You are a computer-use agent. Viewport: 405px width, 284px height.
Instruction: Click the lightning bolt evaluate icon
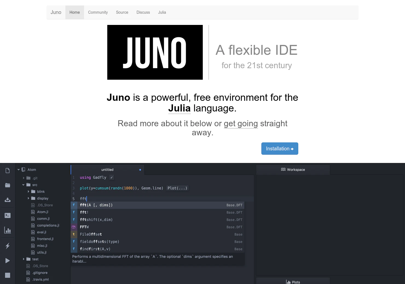7,246
